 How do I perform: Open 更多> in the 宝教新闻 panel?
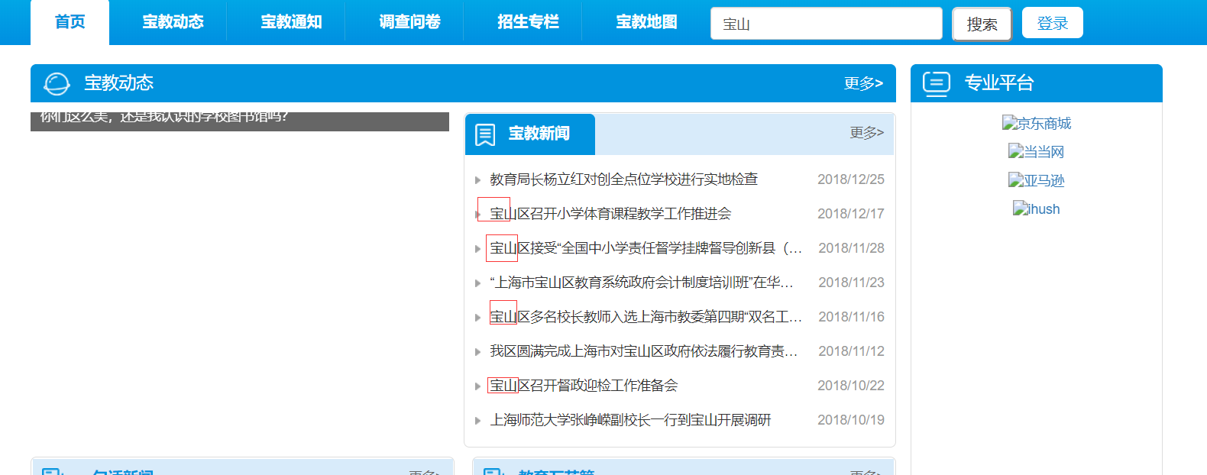click(867, 133)
